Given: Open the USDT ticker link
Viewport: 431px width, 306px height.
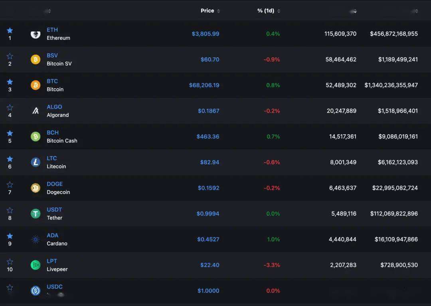Looking at the screenshot, I should 54,210.
